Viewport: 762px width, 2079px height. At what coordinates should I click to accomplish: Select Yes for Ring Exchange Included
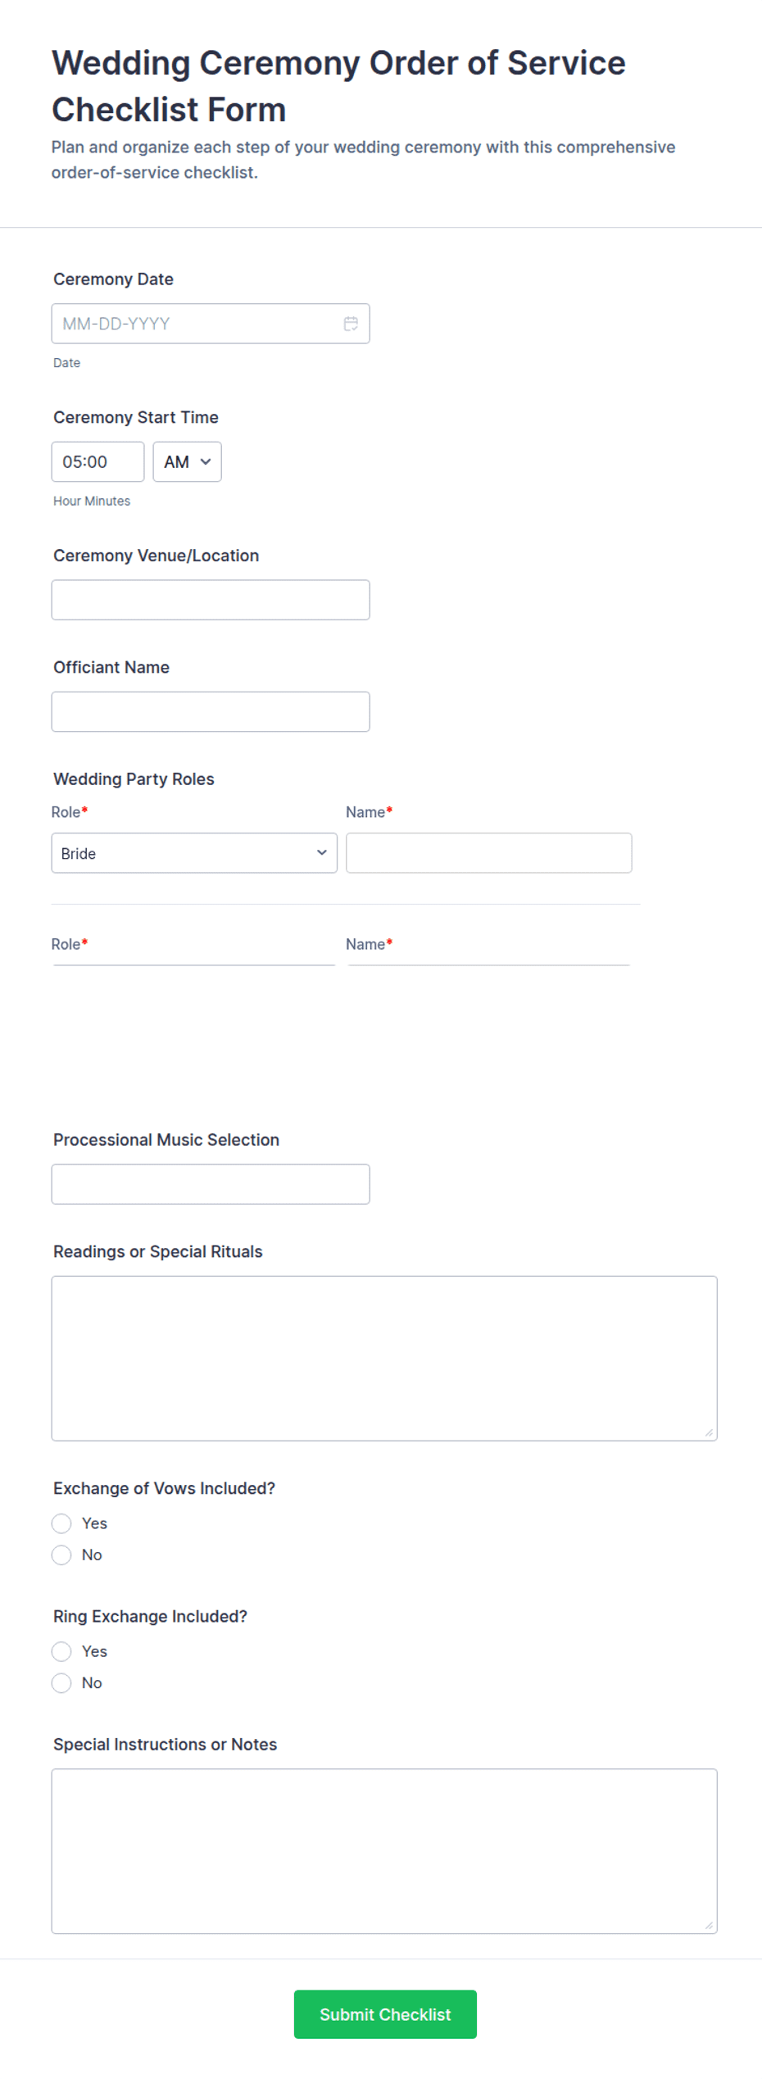[x=61, y=1651]
